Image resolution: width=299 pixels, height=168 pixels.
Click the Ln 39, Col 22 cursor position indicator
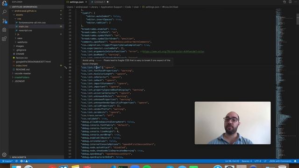pyautogui.click(x=232, y=161)
